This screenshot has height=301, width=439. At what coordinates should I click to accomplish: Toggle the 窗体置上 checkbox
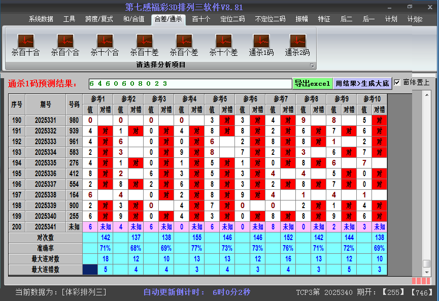coord(397,83)
